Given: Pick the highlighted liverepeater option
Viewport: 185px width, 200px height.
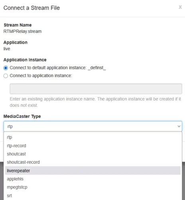Looking at the screenshot, I should [x=93, y=170].
